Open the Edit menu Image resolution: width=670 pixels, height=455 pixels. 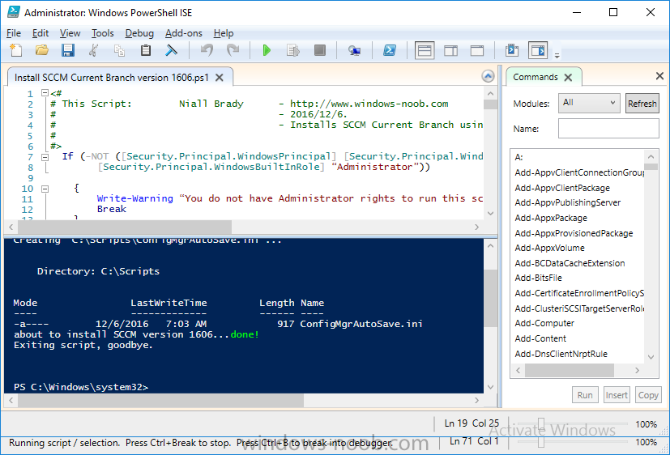pos(41,33)
